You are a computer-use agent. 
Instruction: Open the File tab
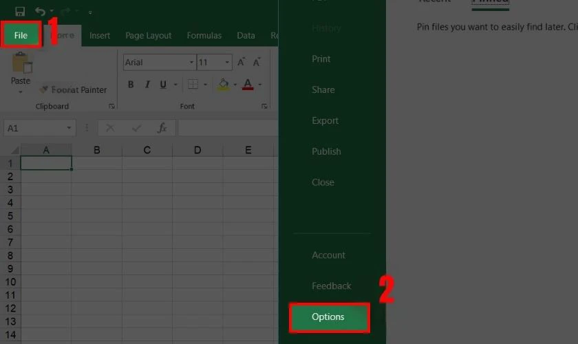tap(21, 35)
